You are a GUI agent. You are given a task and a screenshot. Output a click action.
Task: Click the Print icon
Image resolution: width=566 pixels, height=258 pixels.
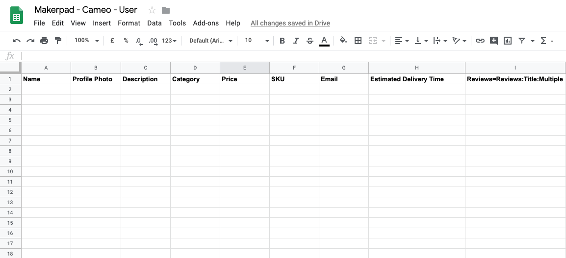[x=44, y=41]
